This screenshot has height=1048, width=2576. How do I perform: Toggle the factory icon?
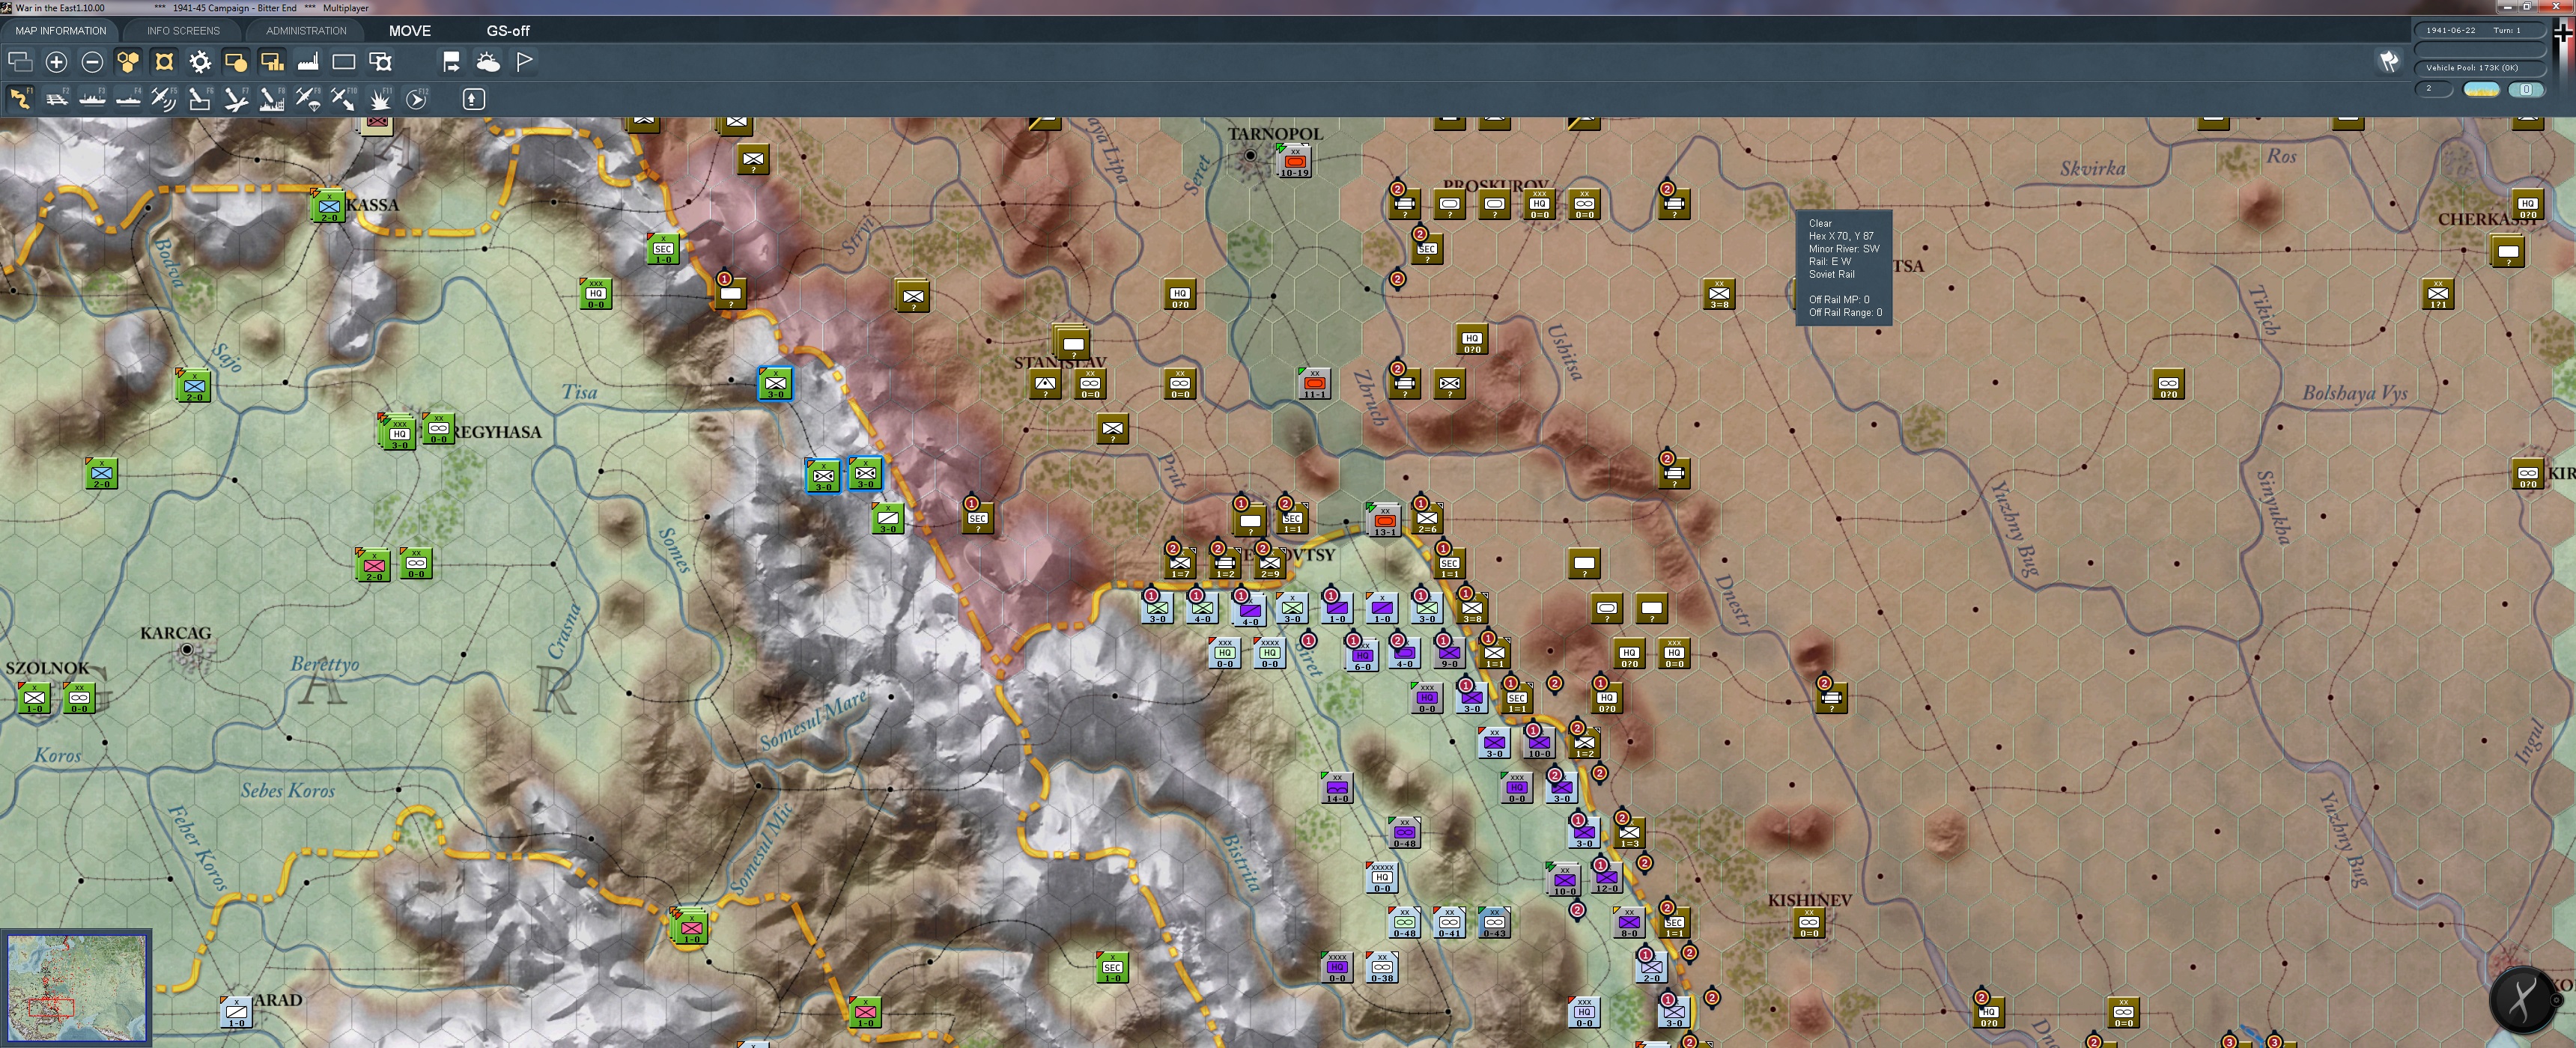point(308,62)
